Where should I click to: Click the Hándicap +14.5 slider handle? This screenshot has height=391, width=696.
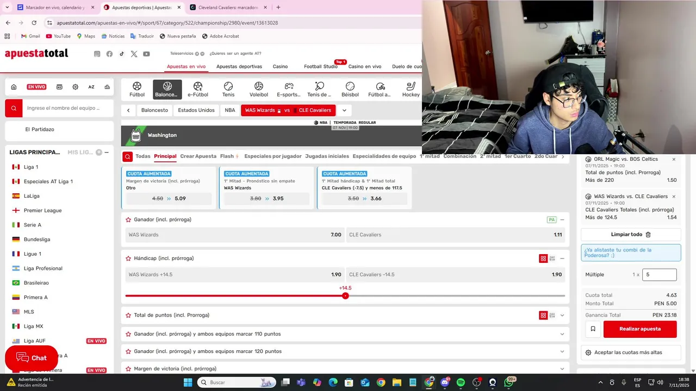[x=345, y=296]
